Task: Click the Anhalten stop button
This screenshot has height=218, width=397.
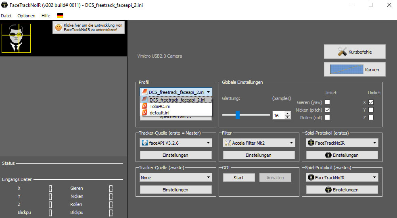Action: click(275, 178)
